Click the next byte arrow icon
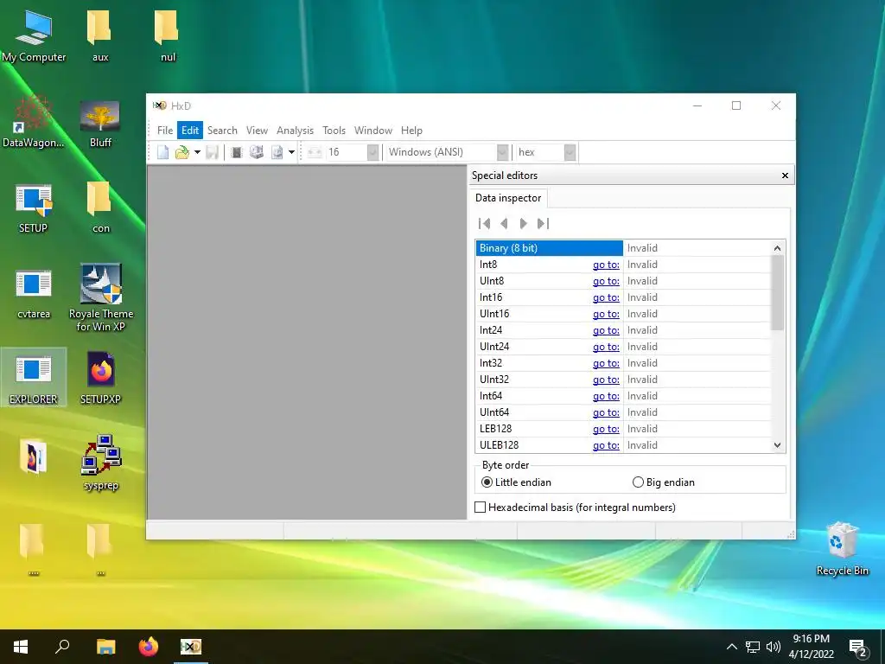This screenshot has width=885, height=664. (x=523, y=224)
